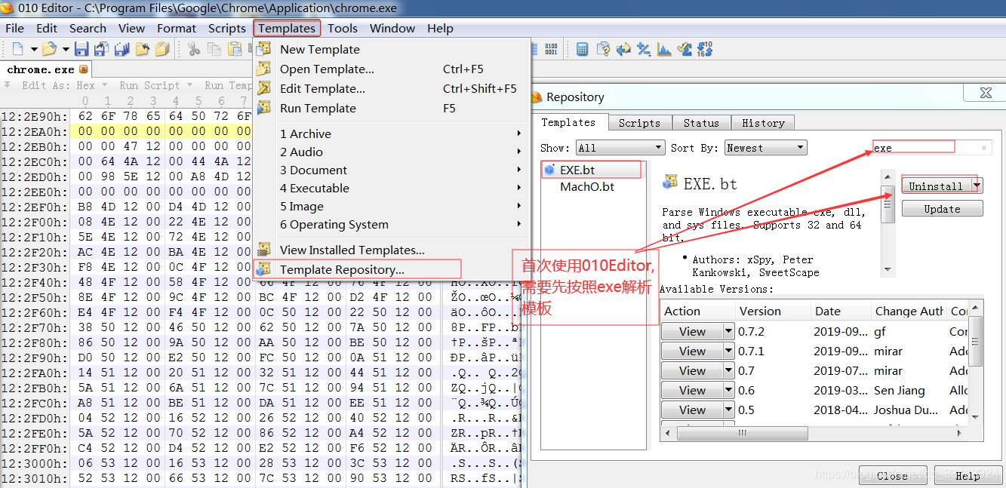The height and width of the screenshot is (488, 1006).
Task: Expand the New file dropdown arrow
Action: click(x=34, y=49)
